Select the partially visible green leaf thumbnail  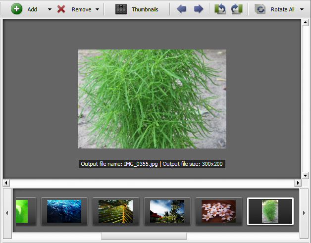pyautogui.click(x=25, y=211)
